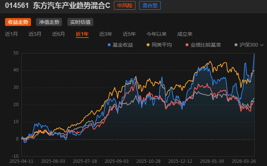
Task: Toggle the 沪深300 legend series
Action: (x=246, y=45)
